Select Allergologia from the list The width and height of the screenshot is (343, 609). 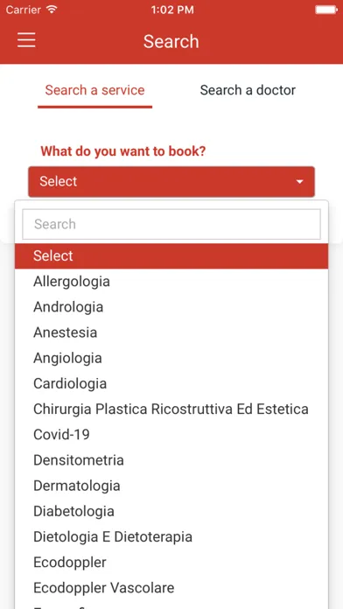pos(171,281)
